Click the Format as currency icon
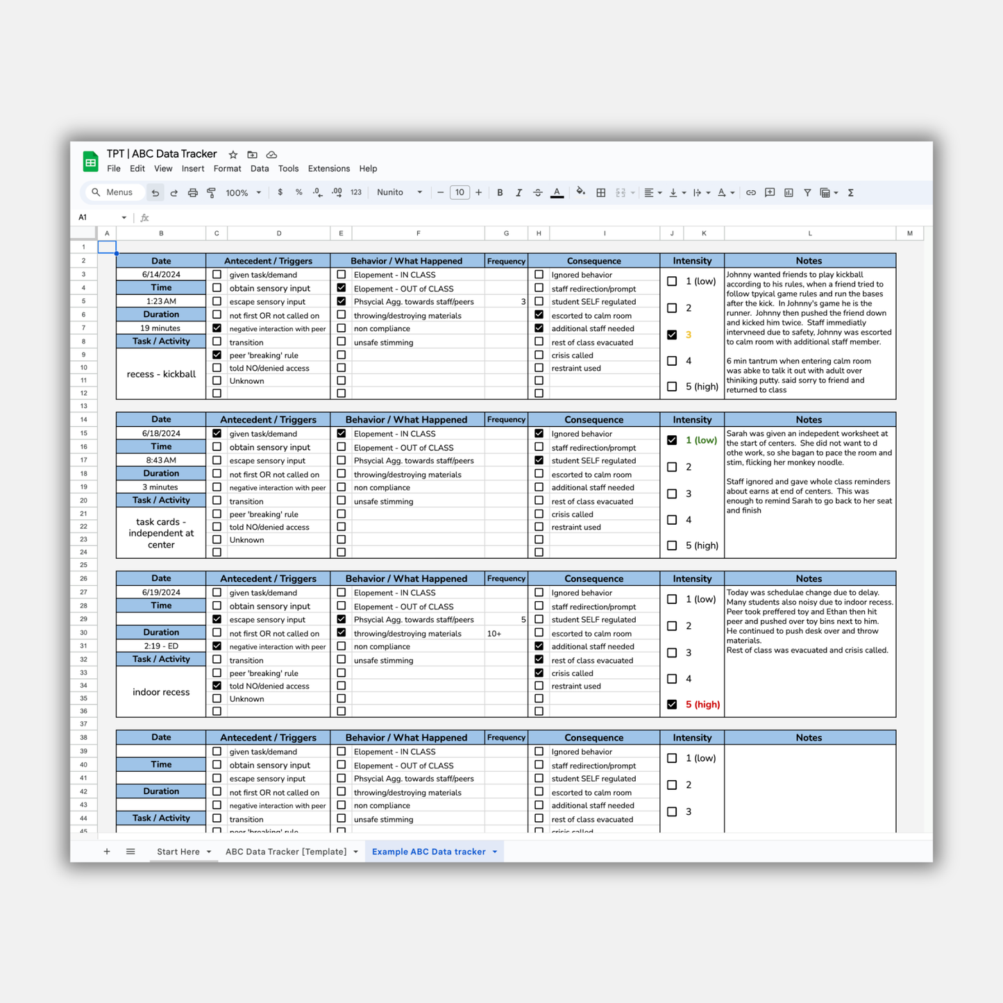 [x=280, y=192]
